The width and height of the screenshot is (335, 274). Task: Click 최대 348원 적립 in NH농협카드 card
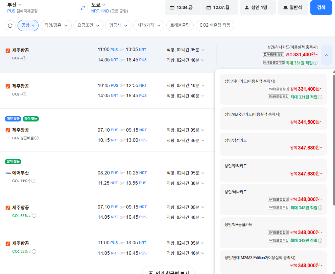[x=304, y=241]
